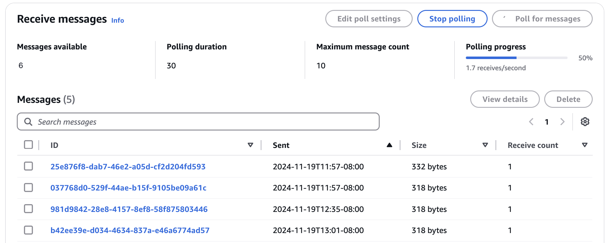Open message 037768d0-529f-44ae-b15f-9105be09a61c
The image size is (612, 243).
(x=128, y=188)
